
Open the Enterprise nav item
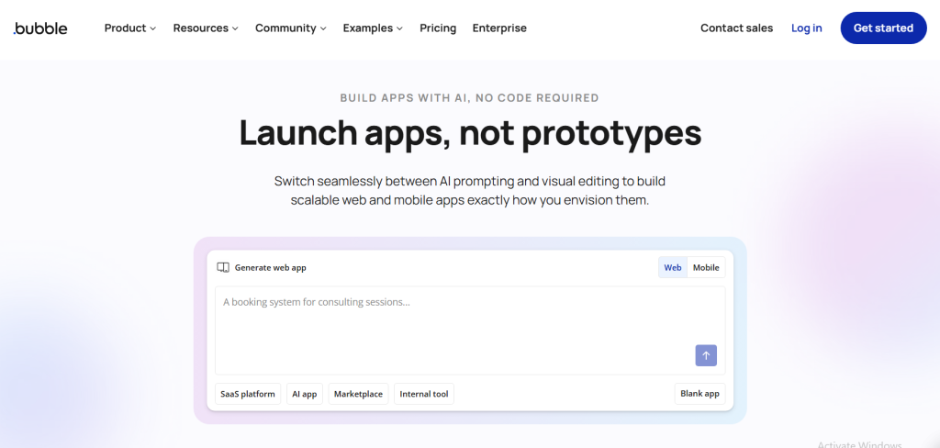(x=499, y=28)
